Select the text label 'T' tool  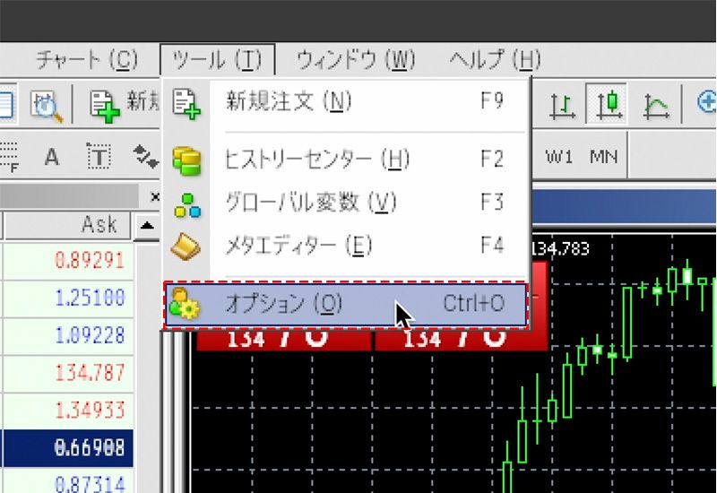(99, 158)
